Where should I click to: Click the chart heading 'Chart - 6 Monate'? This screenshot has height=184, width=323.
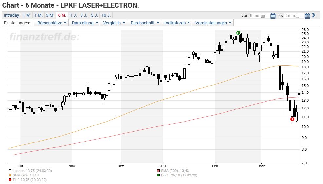click(x=28, y=5)
